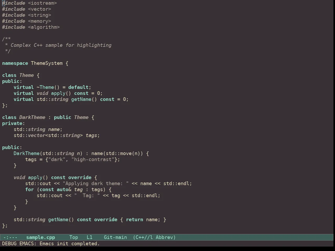Click the C++//l major mode indicator
This screenshot has height=251, width=335.
click(143, 237)
